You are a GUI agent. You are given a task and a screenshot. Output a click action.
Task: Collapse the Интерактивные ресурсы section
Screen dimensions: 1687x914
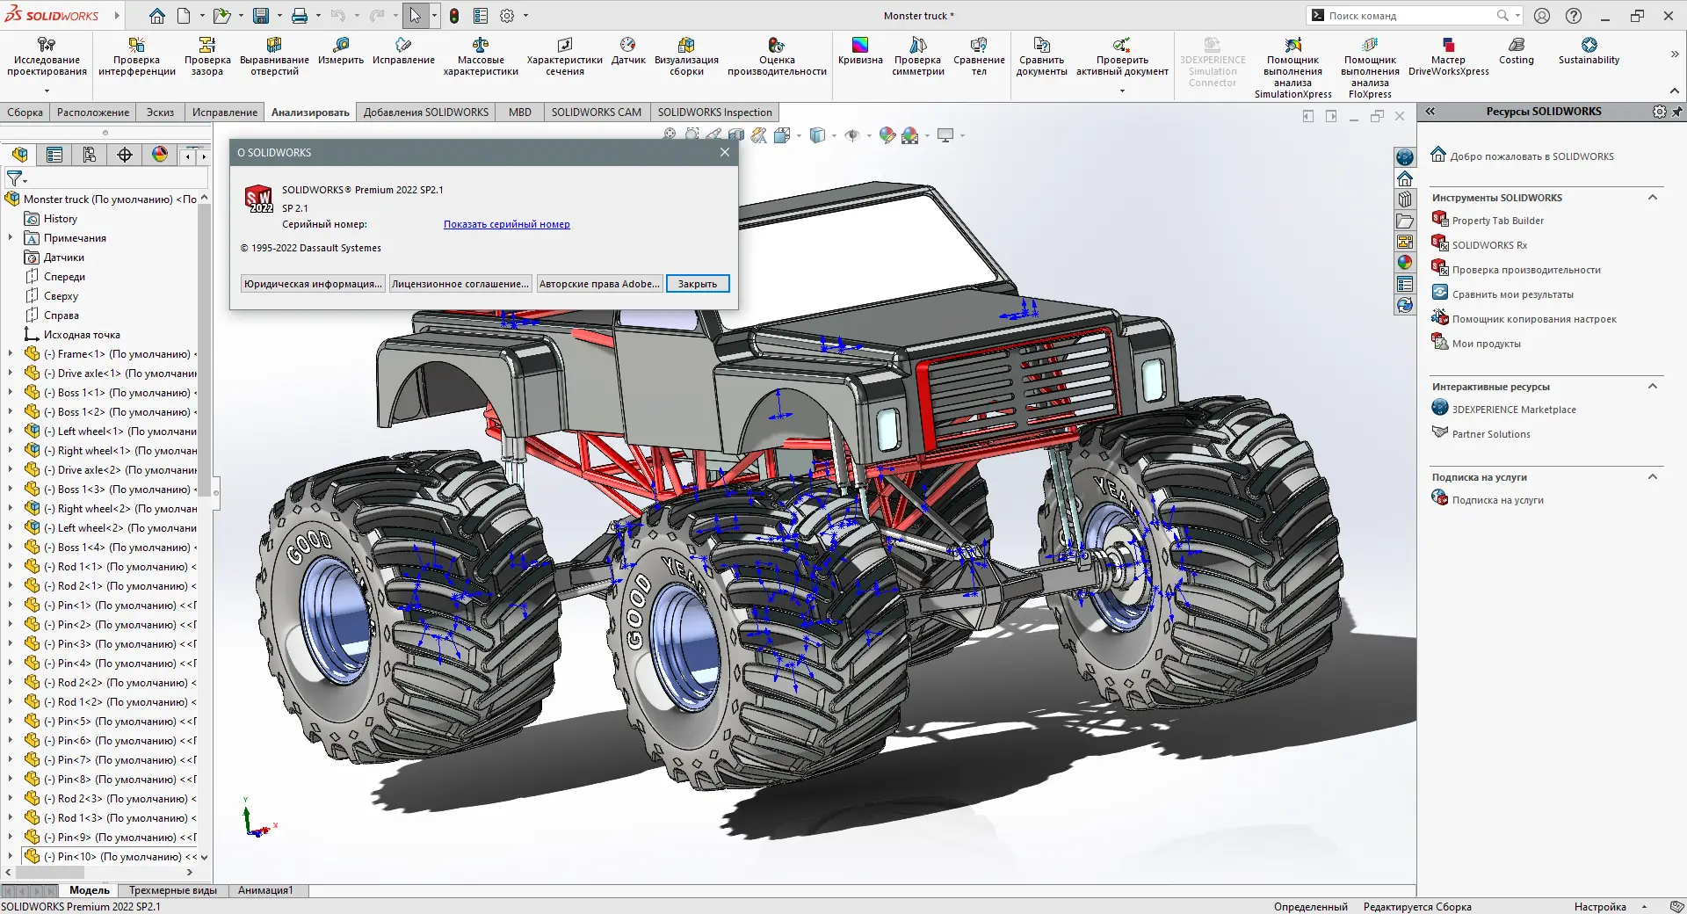[1653, 387]
